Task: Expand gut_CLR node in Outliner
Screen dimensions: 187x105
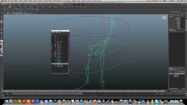Action: pyautogui.click(x=52, y=55)
